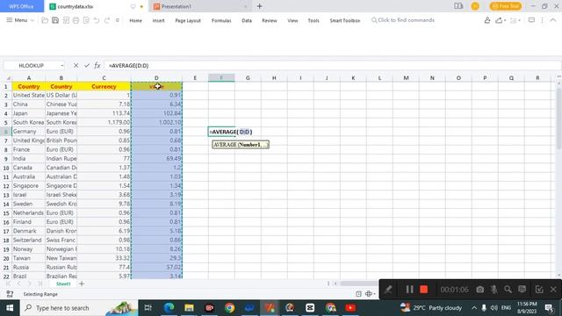Open the share/export dropdown icon
Image resolution: width=562 pixels, height=316 pixels.
pyautogui.click(x=500, y=20)
